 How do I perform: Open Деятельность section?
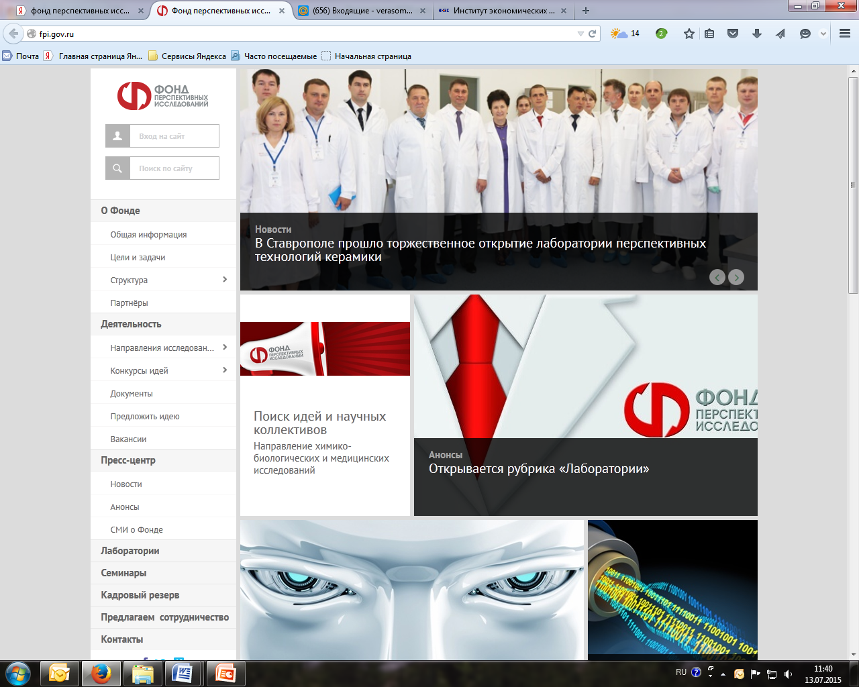point(164,324)
